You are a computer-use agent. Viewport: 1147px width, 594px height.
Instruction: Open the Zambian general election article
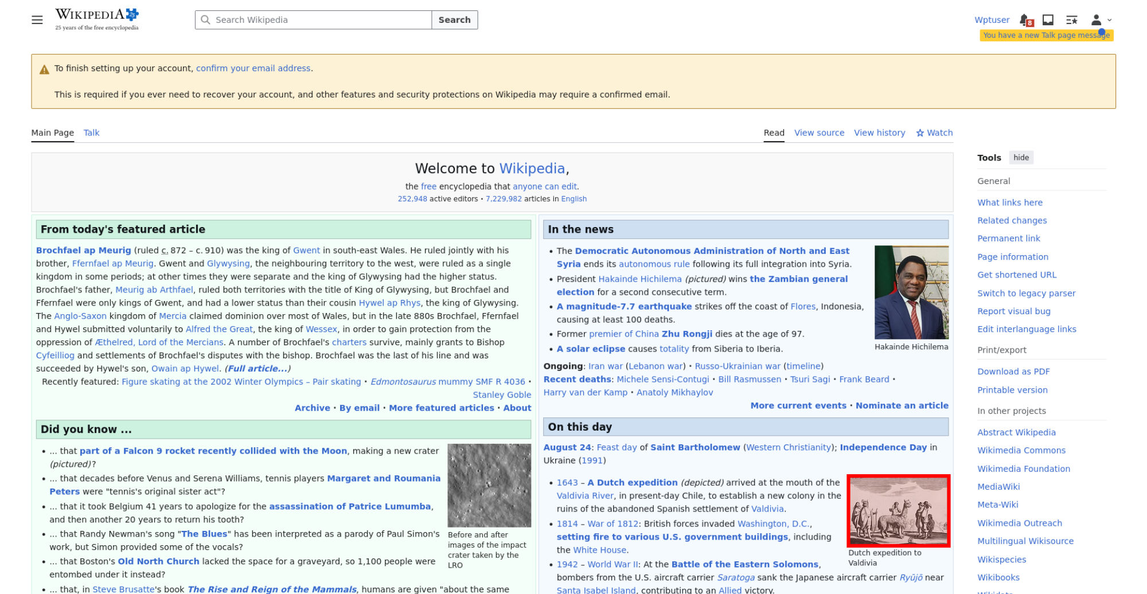pyautogui.click(x=798, y=279)
